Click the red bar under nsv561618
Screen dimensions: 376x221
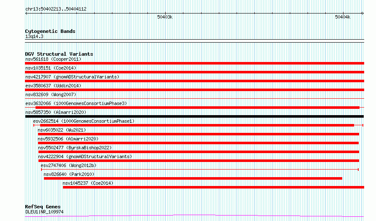coord(194,63)
